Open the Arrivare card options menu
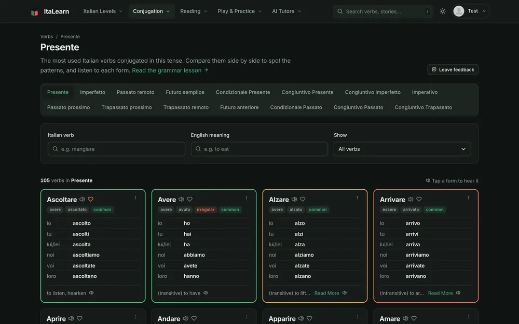519x324 pixels. (468, 198)
